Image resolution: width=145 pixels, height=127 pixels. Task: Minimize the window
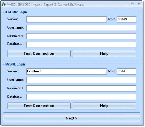[126, 5]
